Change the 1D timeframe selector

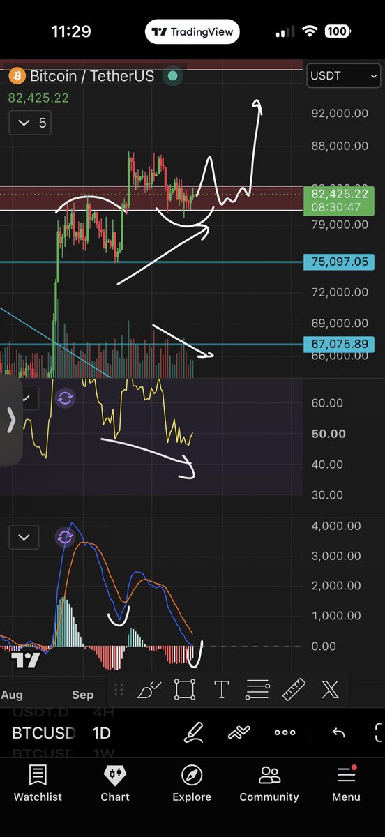(102, 732)
